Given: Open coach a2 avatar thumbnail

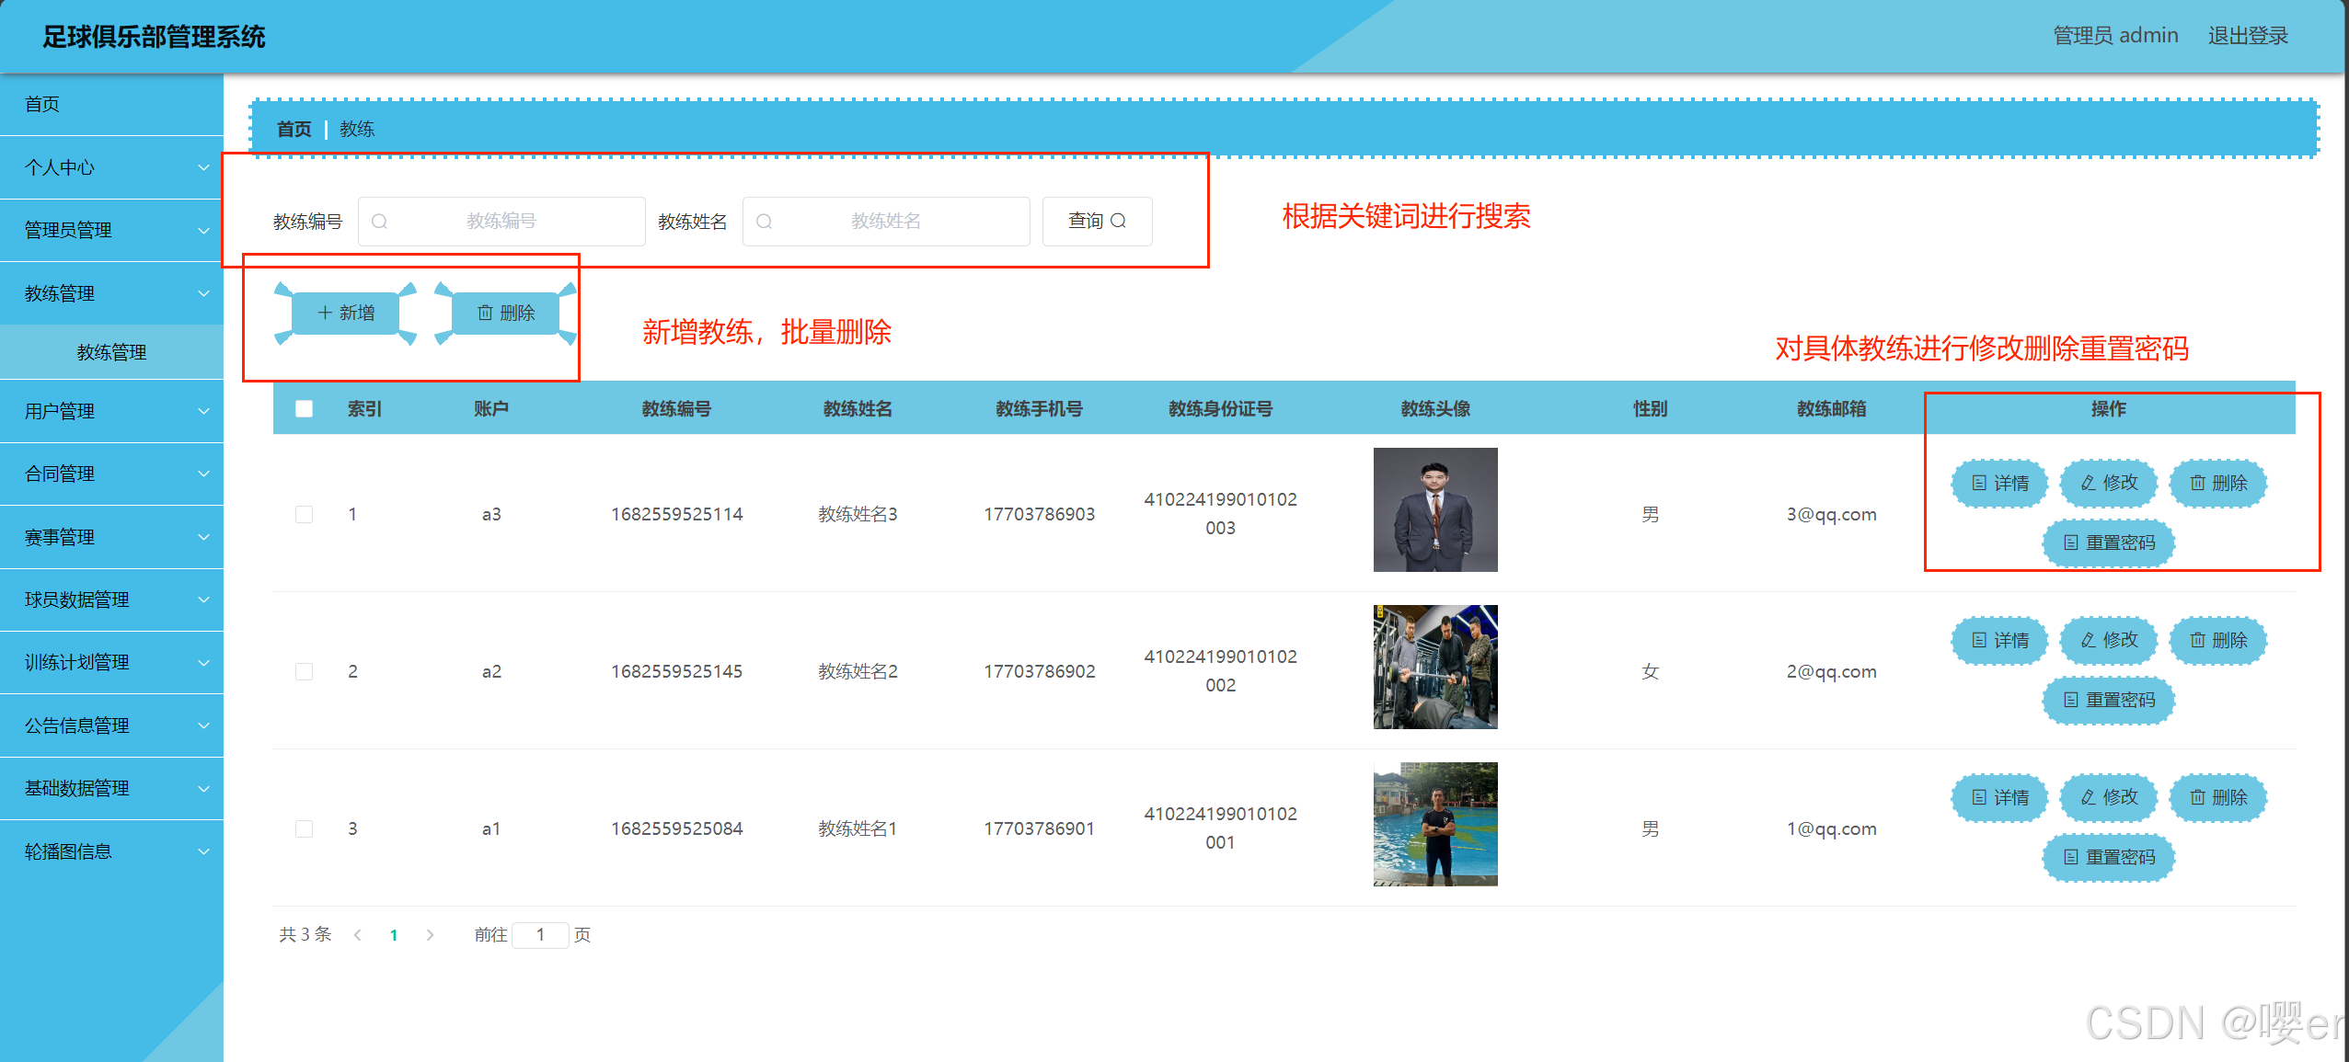Looking at the screenshot, I should click(x=1434, y=667).
